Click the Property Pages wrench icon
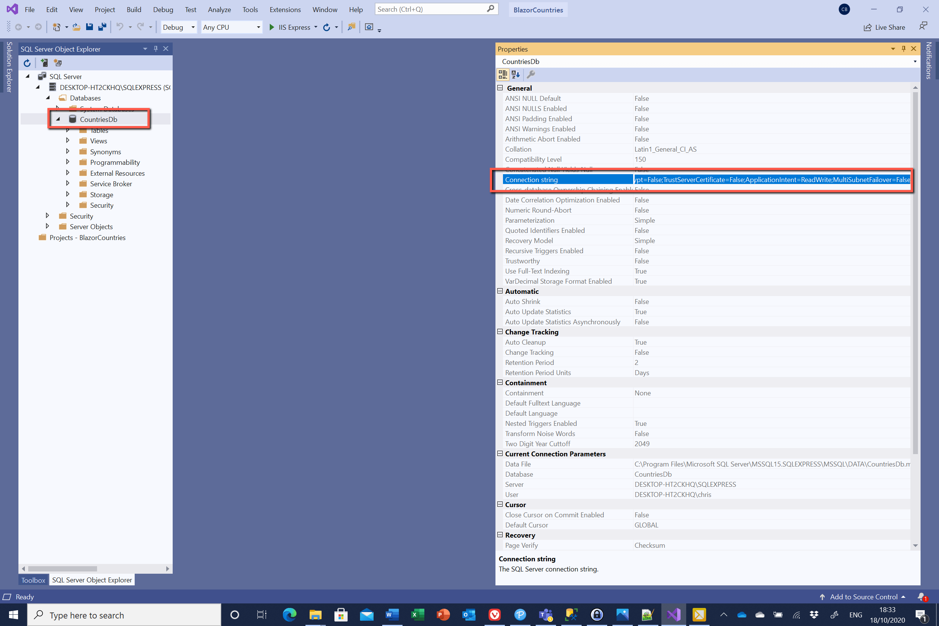 (530, 74)
